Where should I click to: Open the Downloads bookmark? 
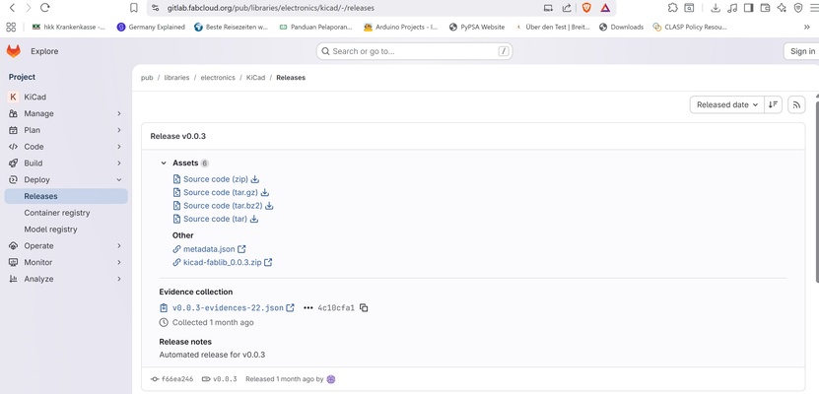point(622,28)
